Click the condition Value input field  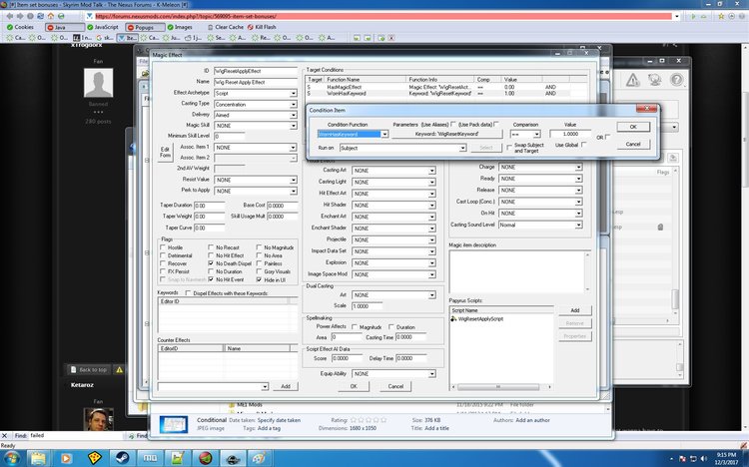(570, 133)
